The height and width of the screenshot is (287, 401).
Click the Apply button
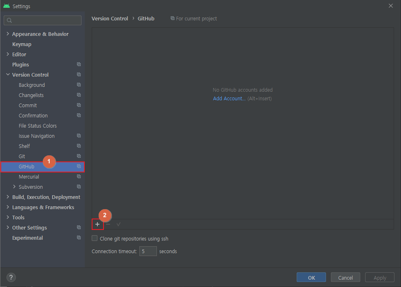pos(380,278)
